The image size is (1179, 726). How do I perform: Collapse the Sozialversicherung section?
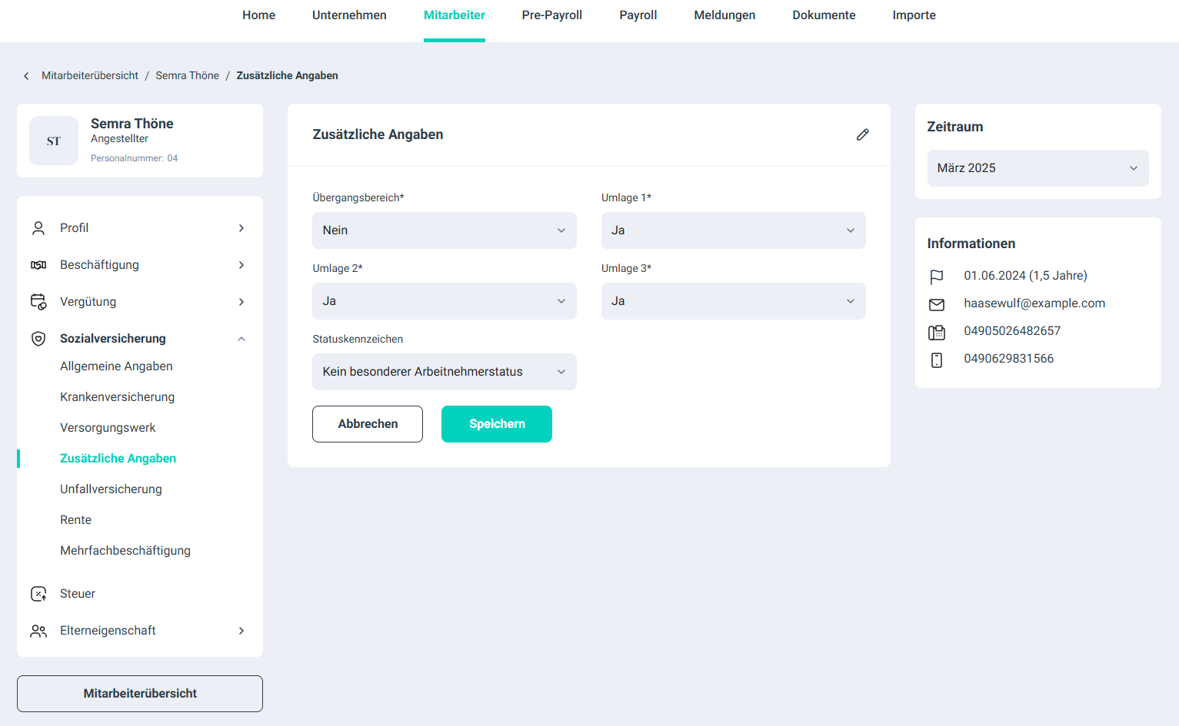point(241,339)
